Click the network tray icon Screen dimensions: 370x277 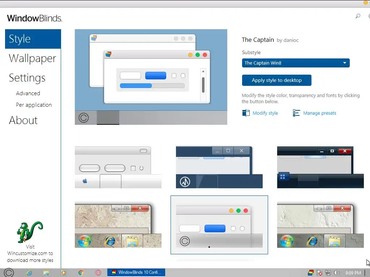328,273
